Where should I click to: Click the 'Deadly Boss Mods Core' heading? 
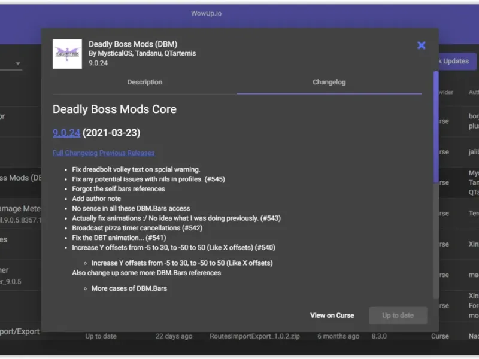tap(114, 109)
